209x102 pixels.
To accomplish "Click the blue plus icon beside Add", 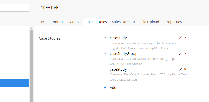I will [105, 87].
